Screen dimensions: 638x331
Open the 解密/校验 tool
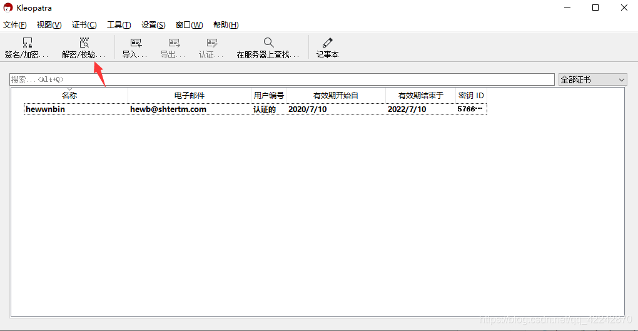[x=84, y=48]
